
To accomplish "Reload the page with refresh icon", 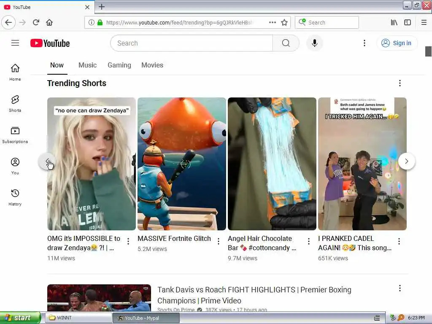I will click(x=36, y=22).
